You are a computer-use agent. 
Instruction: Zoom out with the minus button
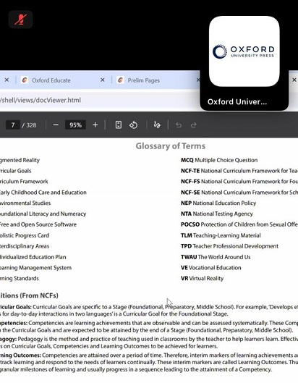coord(56,125)
